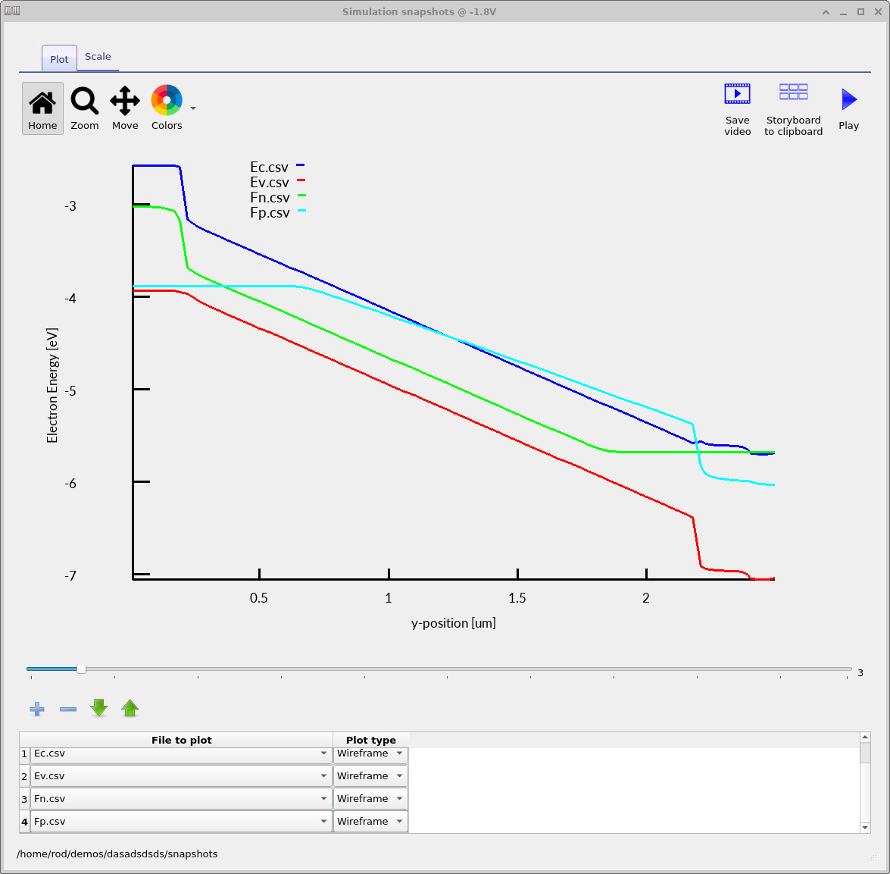
Task: Click the Electron Energy [eV] axis label
Action: click(x=52, y=385)
